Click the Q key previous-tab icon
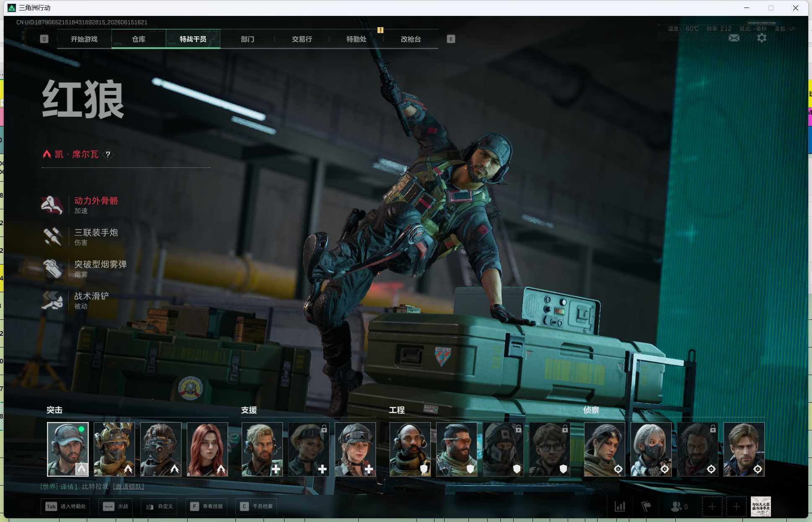The height and width of the screenshot is (522, 812). click(44, 39)
